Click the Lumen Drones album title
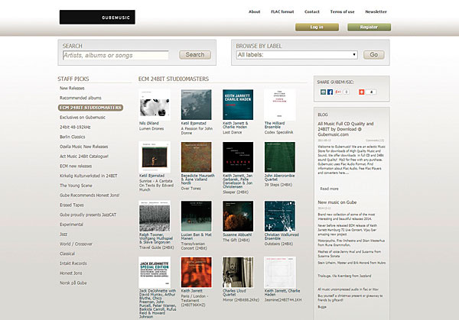Screen dimensions: 459x320 151,128
